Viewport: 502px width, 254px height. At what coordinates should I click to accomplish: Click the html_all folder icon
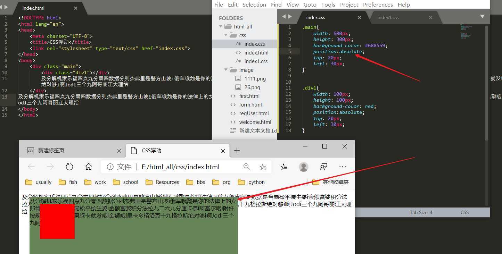(228, 26)
